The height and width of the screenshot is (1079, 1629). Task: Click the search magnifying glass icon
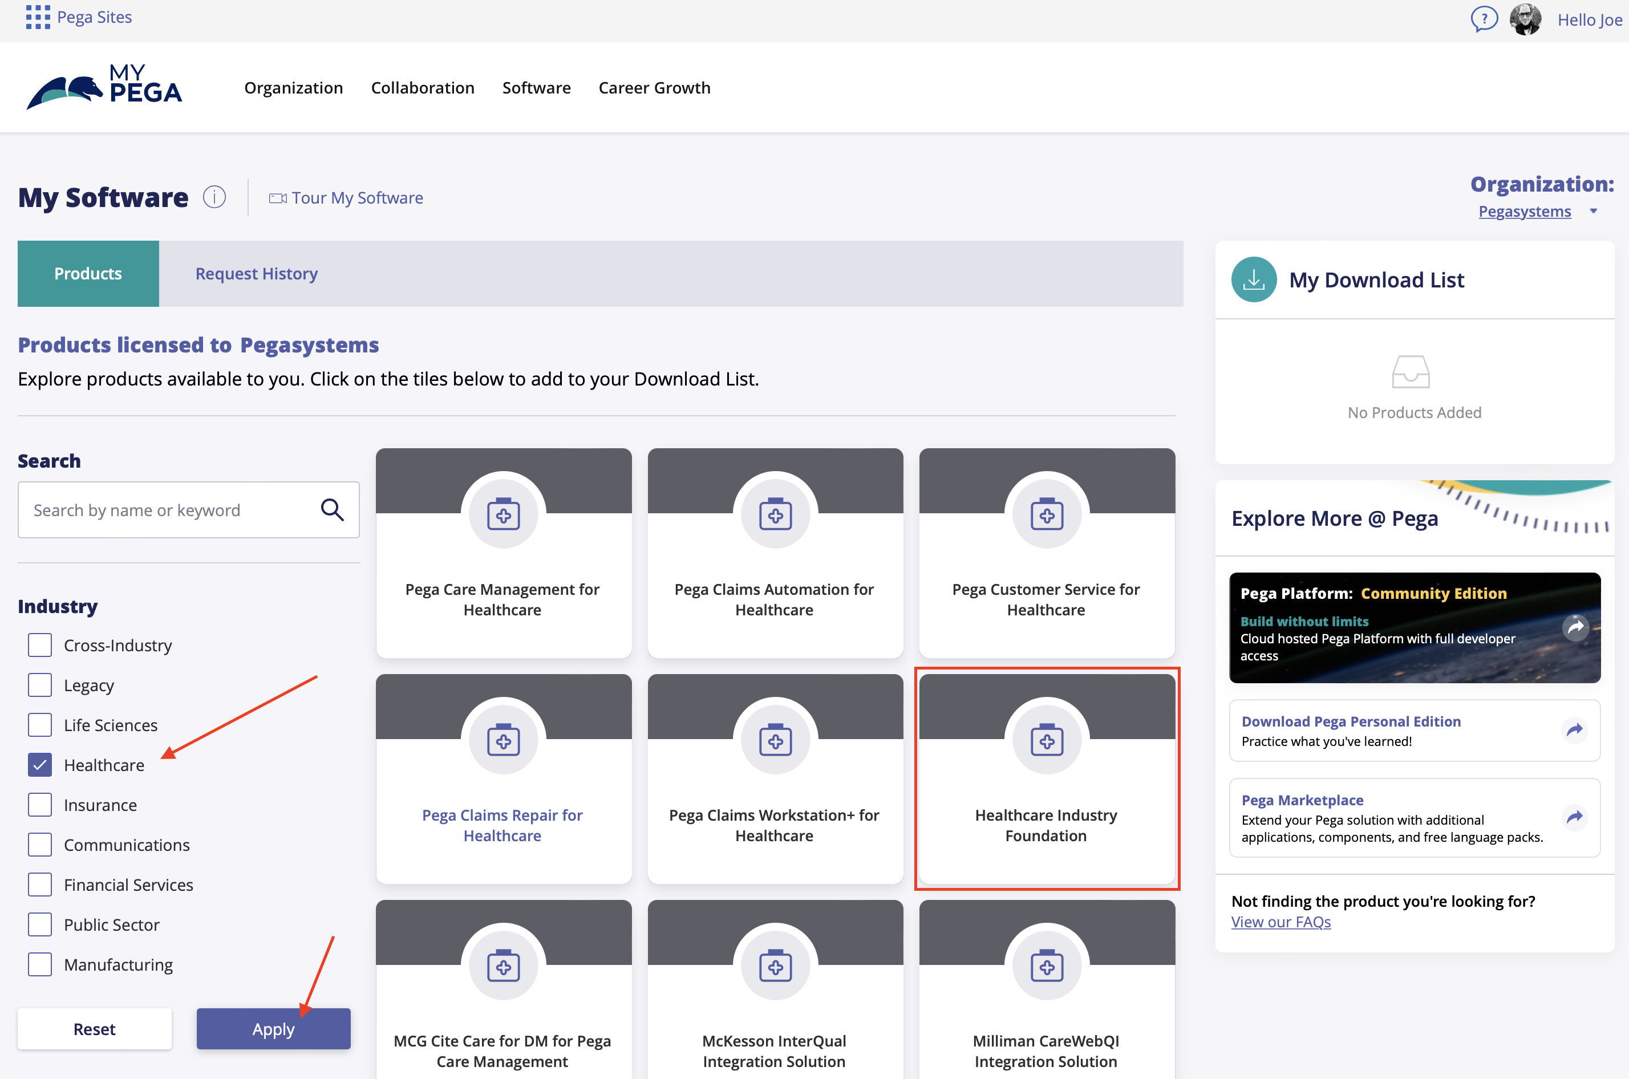pyautogui.click(x=333, y=510)
